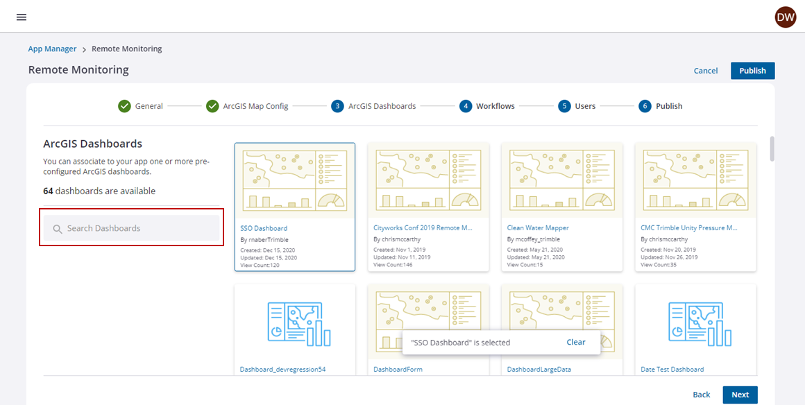Click Next to proceed

click(740, 395)
